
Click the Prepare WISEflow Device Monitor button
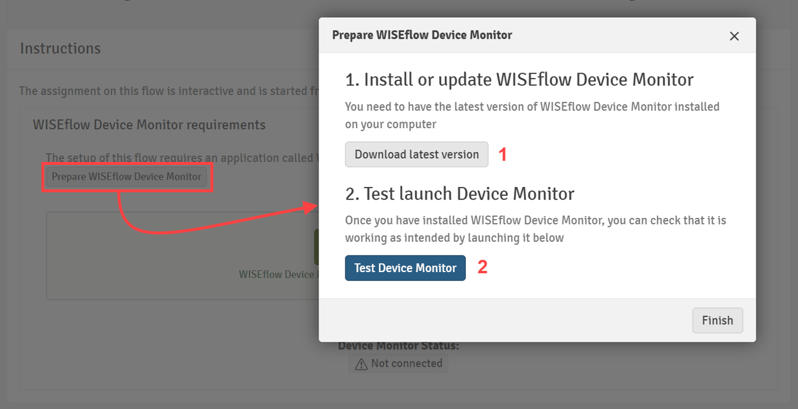127,177
